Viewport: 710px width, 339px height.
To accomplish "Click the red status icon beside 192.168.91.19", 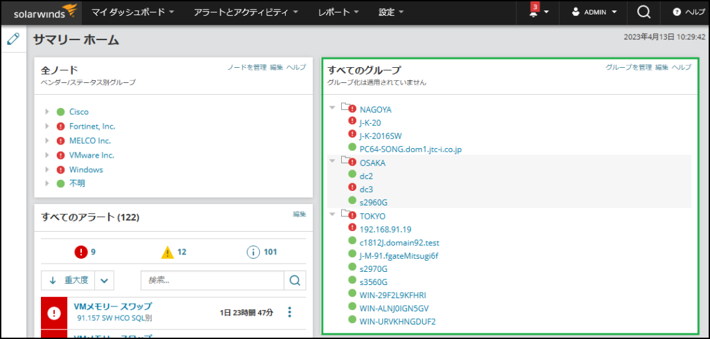I will coord(352,227).
